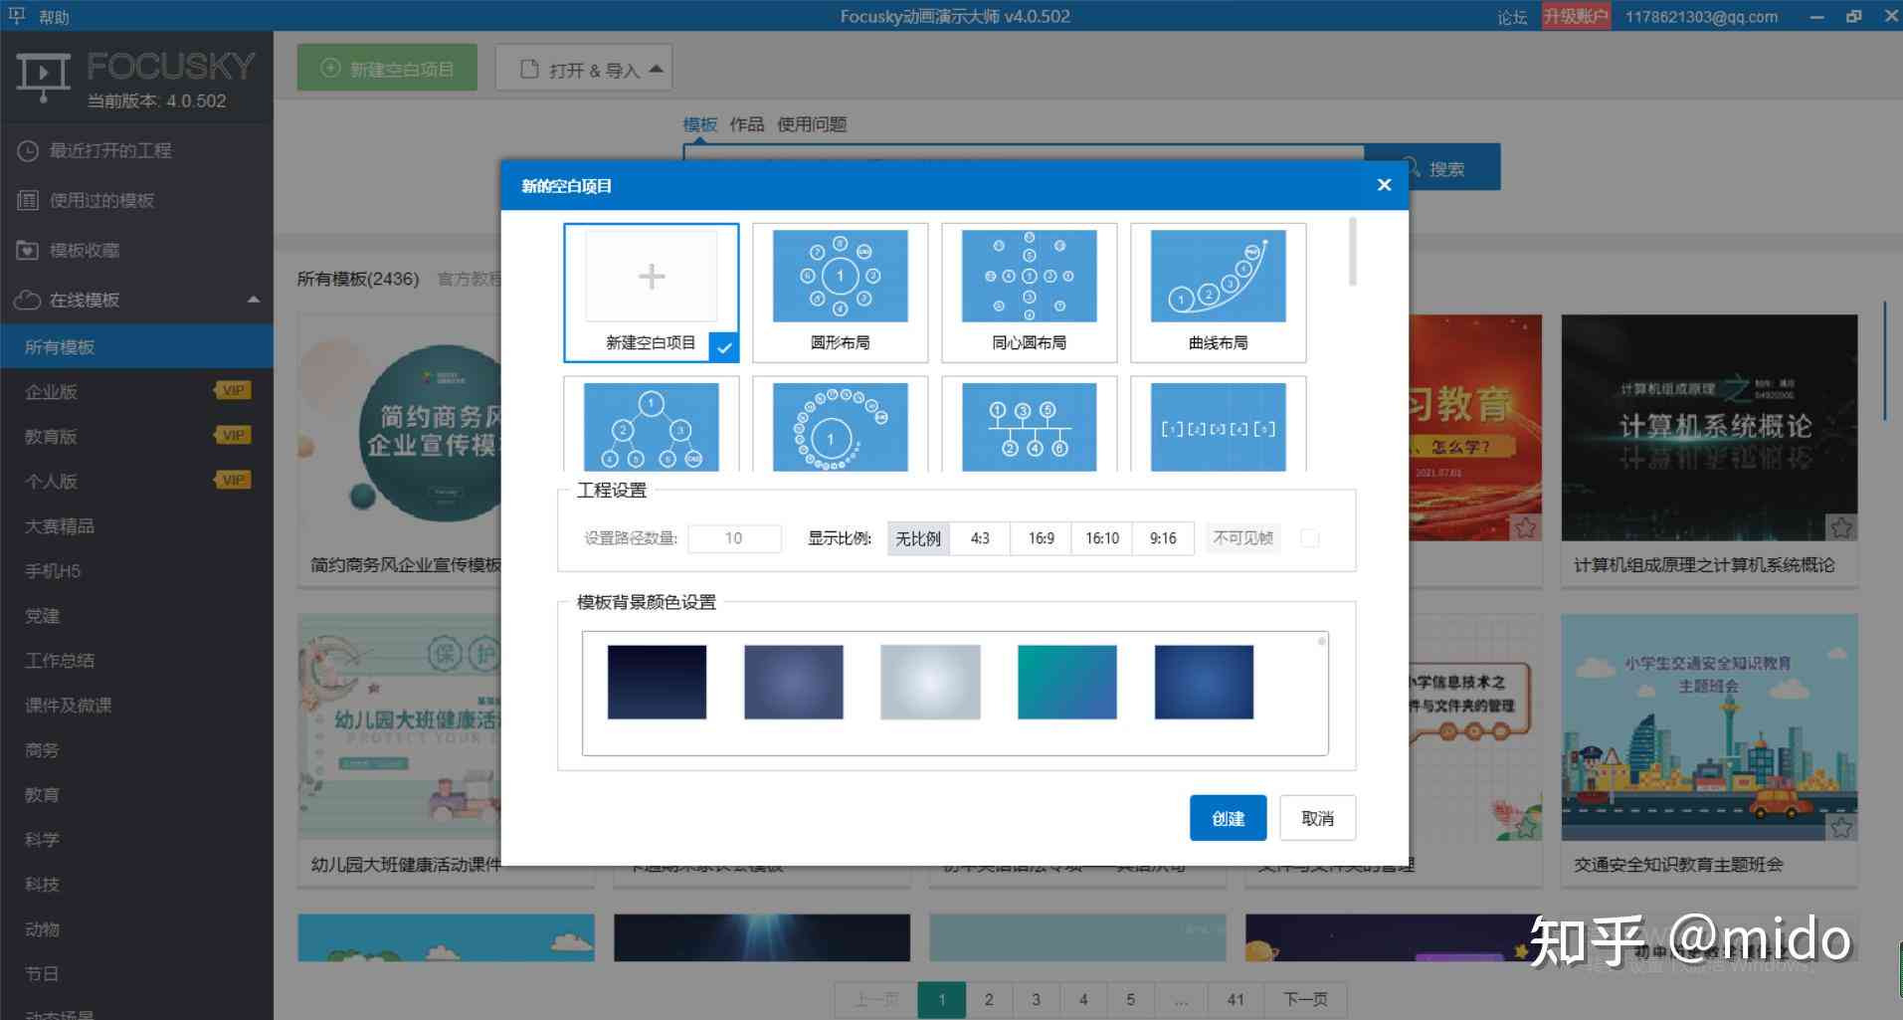Switch to the 模板 tab
1903x1020 pixels.
coord(700,124)
